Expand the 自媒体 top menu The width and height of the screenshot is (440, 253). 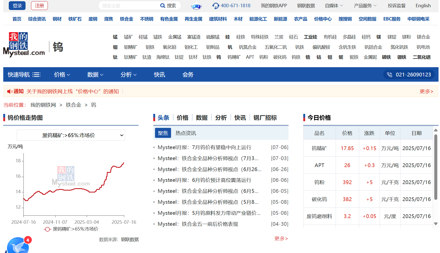[x=334, y=5]
